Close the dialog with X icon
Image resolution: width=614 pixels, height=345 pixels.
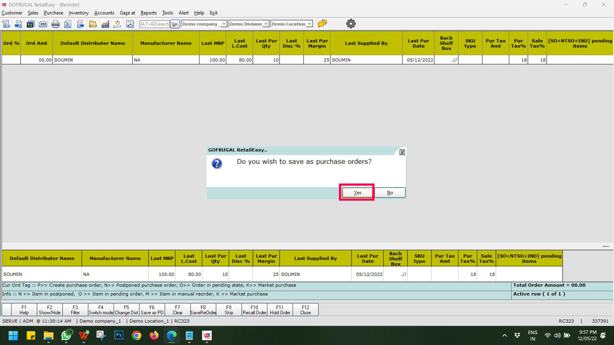coord(402,152)
